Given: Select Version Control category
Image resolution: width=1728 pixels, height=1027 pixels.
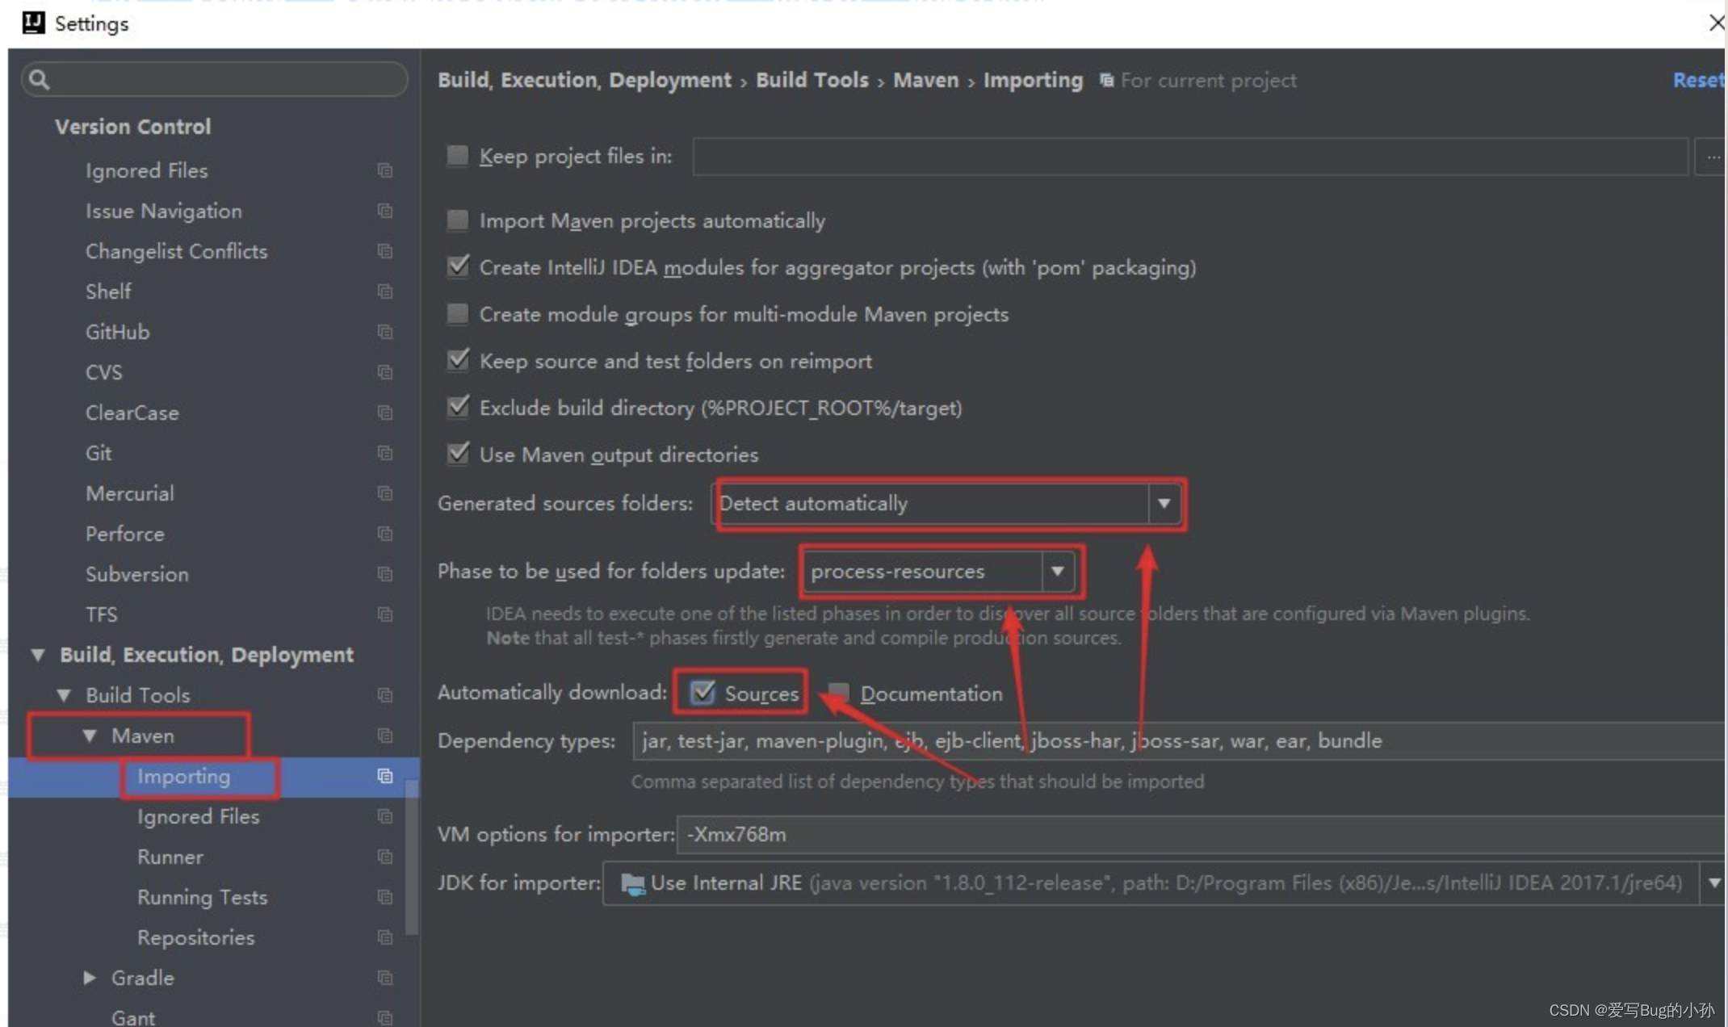Looking at the screenshot, I should 132,127.
